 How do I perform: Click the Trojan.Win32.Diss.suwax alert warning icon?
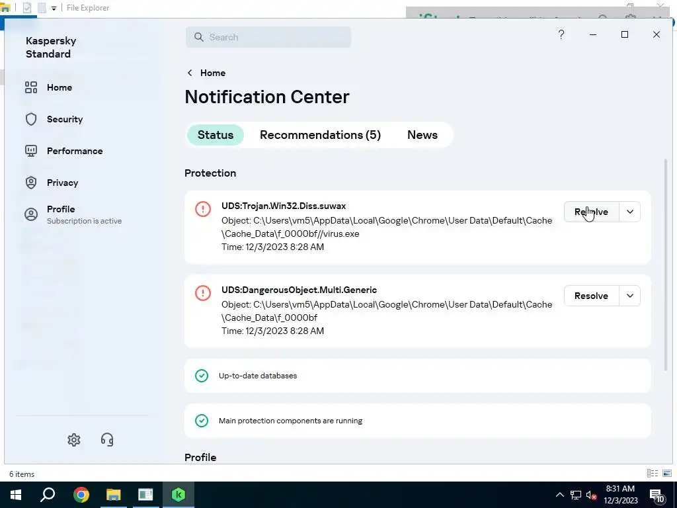[202, 209]
